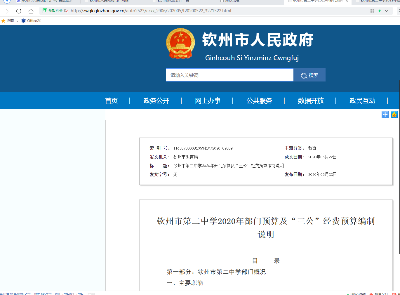This screenshot has width=400, height=295.
Task: Open the 数据开放 link
Action: pos(311,100)
